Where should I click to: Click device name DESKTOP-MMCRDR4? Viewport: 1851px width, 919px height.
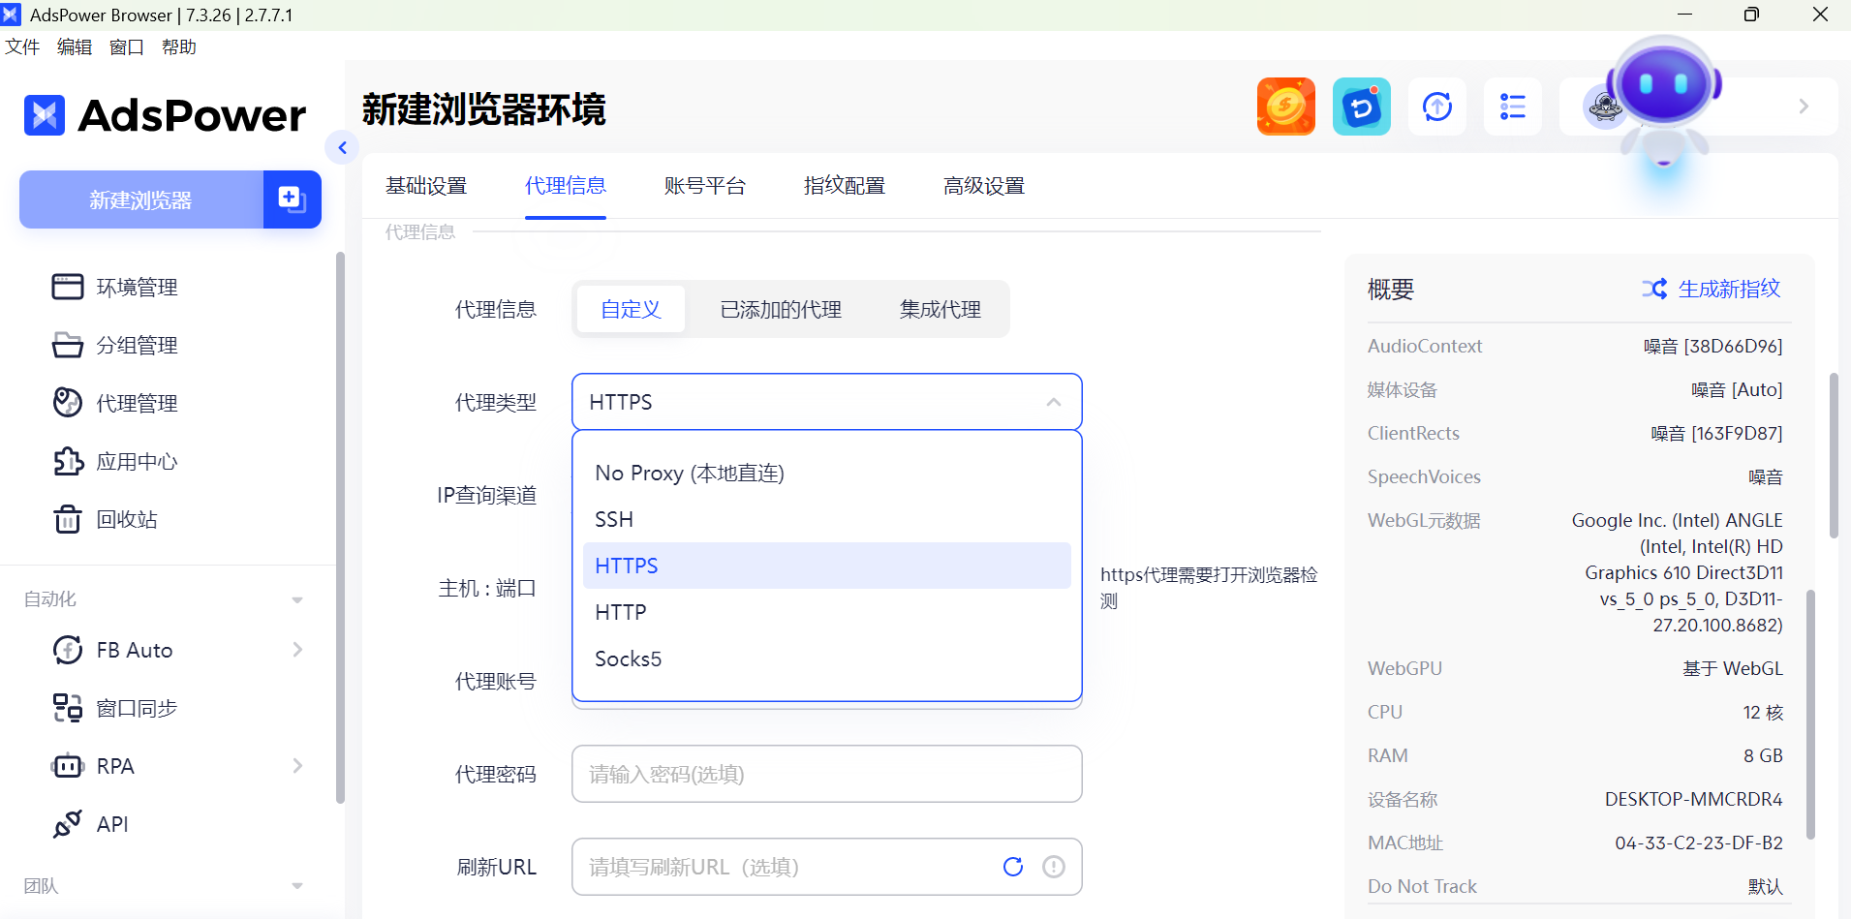point(1693,799)
